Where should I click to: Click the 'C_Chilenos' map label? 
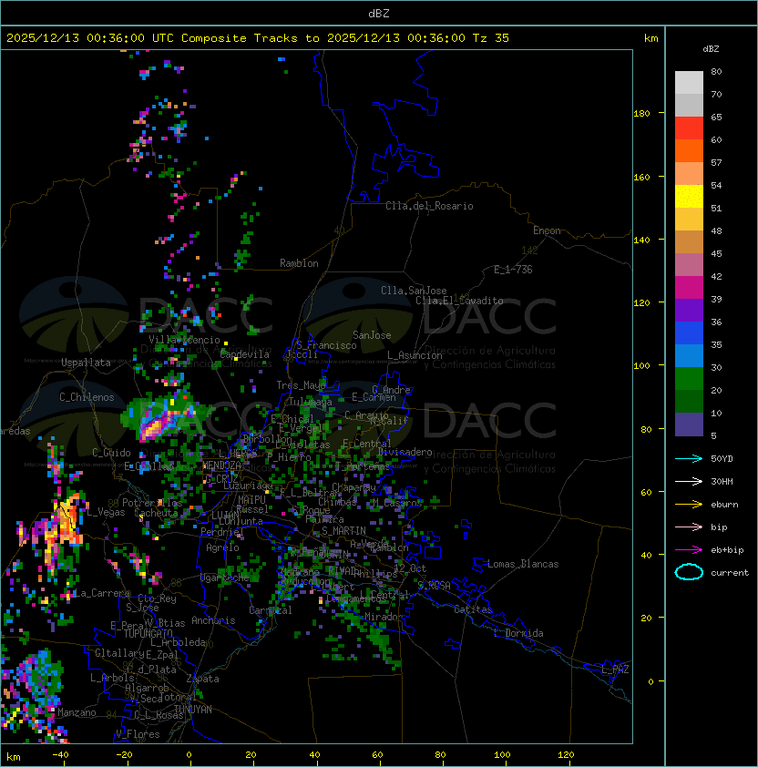(x=87, y=397)
